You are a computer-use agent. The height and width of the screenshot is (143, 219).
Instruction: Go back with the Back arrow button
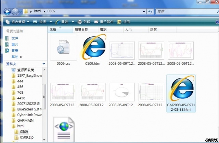click(x=7, y=11)
